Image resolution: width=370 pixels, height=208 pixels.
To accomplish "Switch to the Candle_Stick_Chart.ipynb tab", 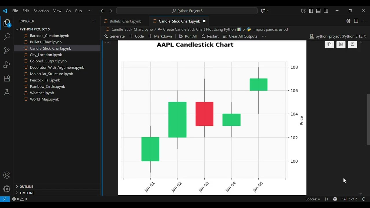I will coord(179,21).
